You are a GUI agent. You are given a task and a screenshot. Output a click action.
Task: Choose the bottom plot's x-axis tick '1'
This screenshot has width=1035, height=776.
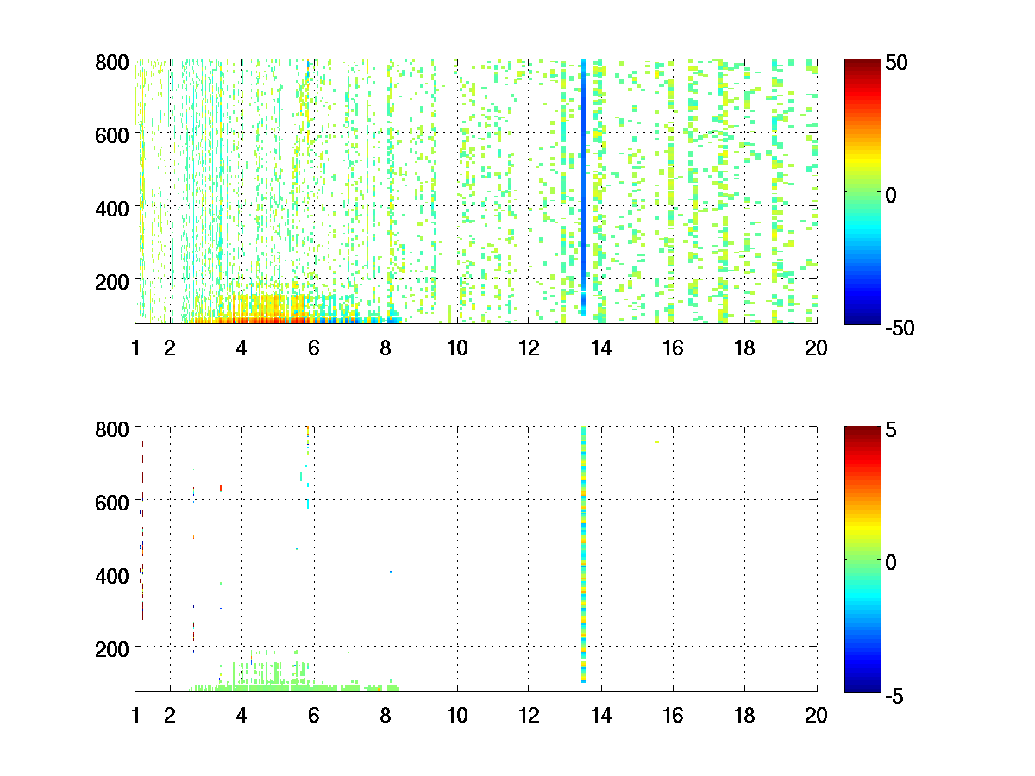pyautogui.click(x=135, y=716)
